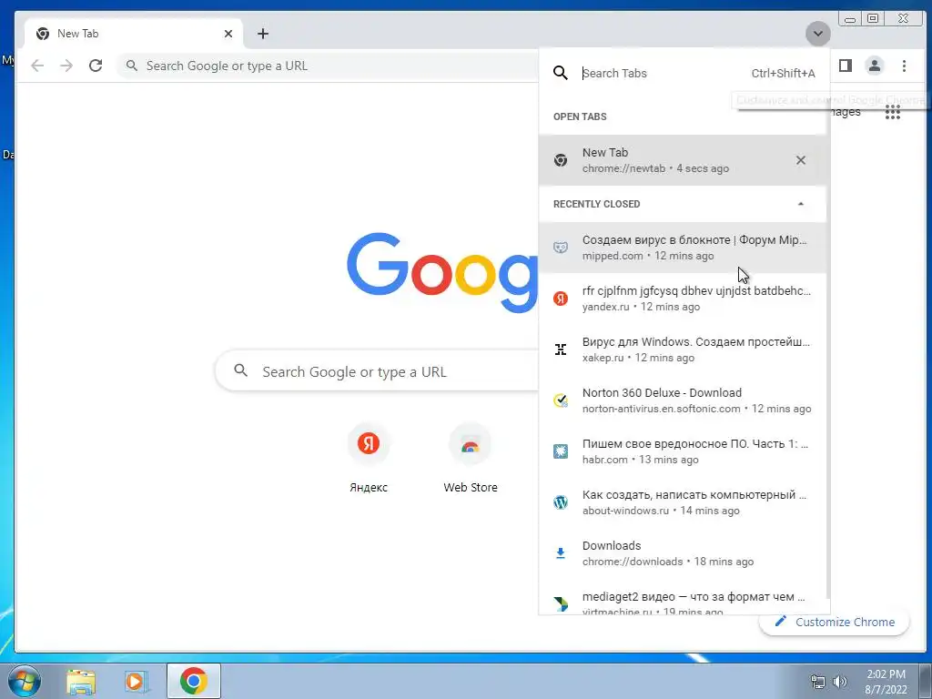The width and height of the screenshot is (932, 699).
Task: Open the Chrome three-dot menu
Action: point(904,66)
